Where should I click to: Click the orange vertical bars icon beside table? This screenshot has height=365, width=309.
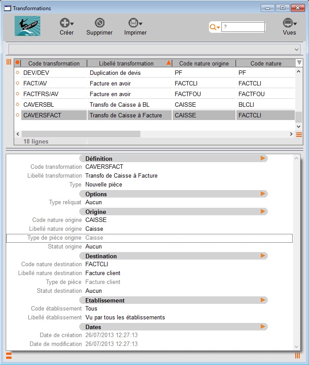pos(9,62)
